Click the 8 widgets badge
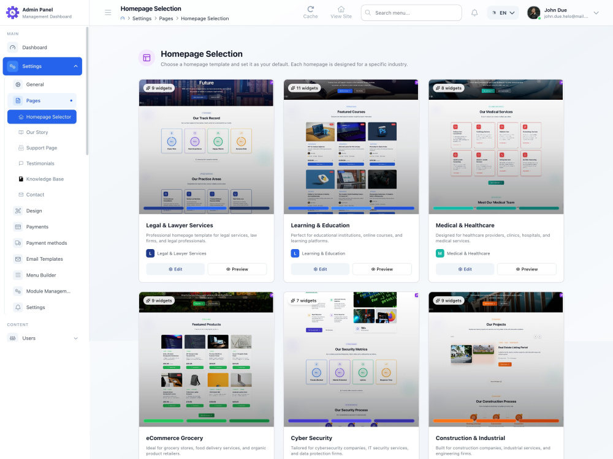The width and height of the screenshot is (613, 459). pyautogui.click(x=449, y=88)
